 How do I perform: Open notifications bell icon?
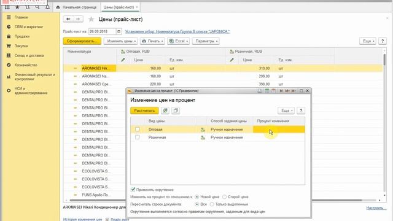pos(47,7)
